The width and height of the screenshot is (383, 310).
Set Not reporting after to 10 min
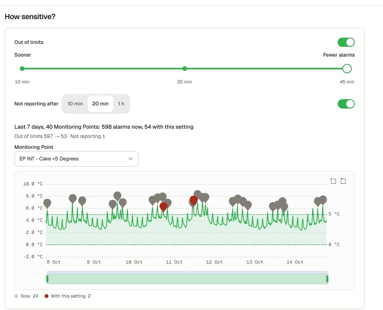(x=75, y=104)
